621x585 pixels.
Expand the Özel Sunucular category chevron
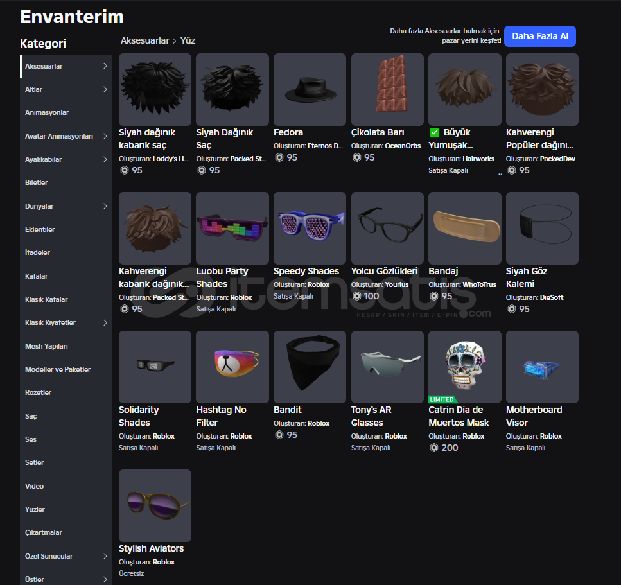[x=105, y=556]
